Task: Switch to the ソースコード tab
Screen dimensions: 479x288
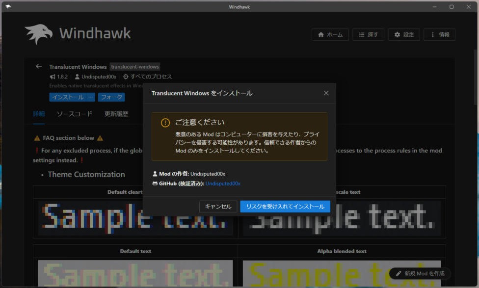Action: pos(75,114)
